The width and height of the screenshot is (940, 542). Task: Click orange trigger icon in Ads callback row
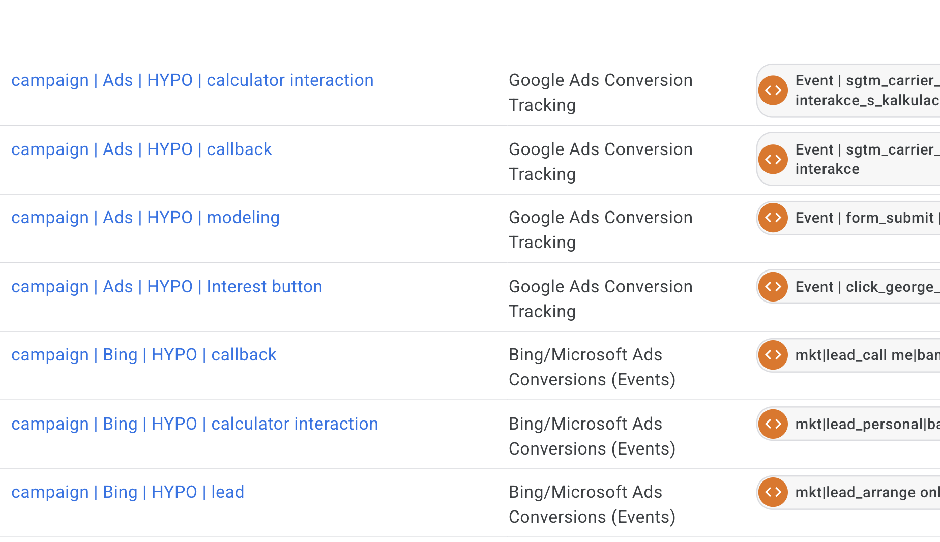click(x=773, y=159)
